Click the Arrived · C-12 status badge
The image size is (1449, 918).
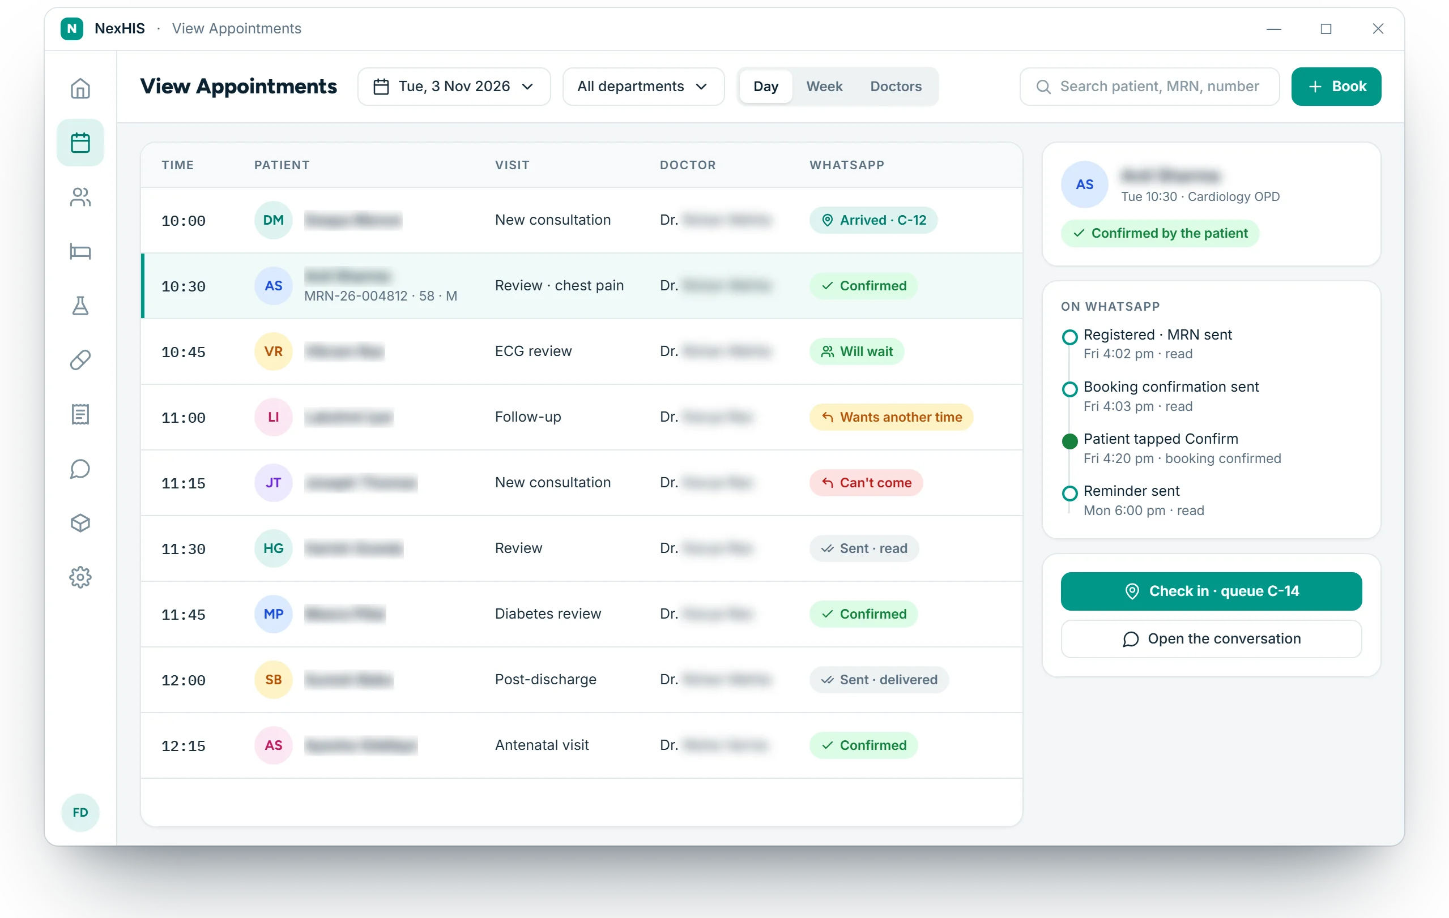tap(873, 220)
